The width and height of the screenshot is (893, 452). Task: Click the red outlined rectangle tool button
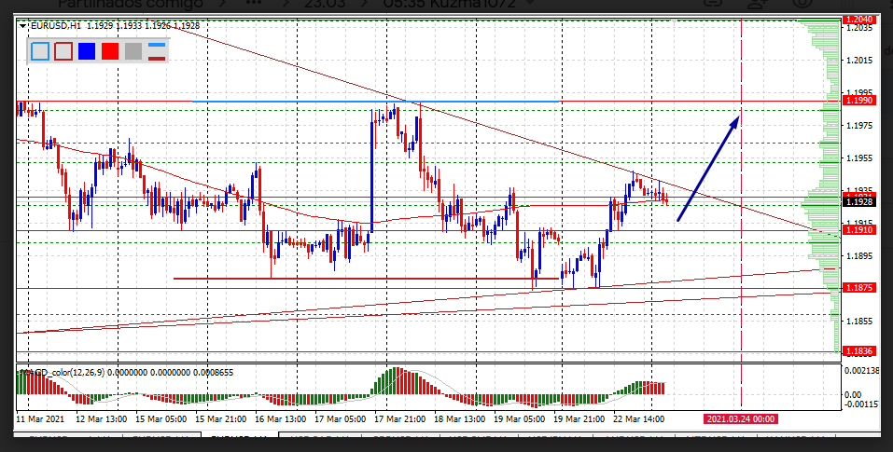(63, 51)
